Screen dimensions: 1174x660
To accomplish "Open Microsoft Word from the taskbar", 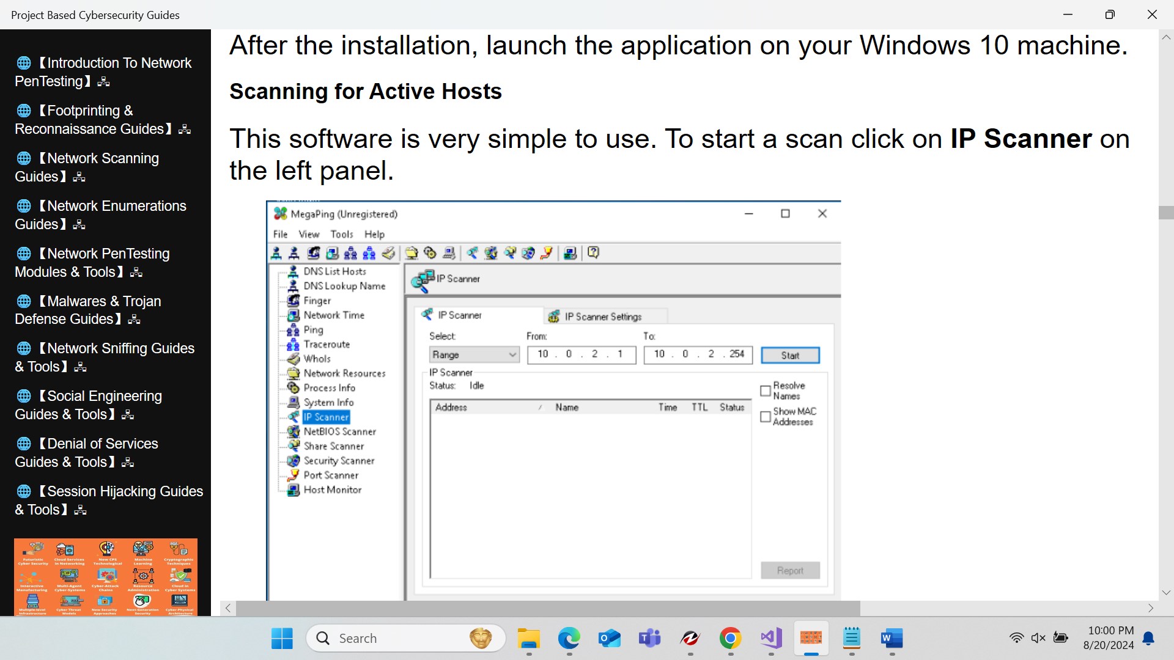I will pos(892,638).
